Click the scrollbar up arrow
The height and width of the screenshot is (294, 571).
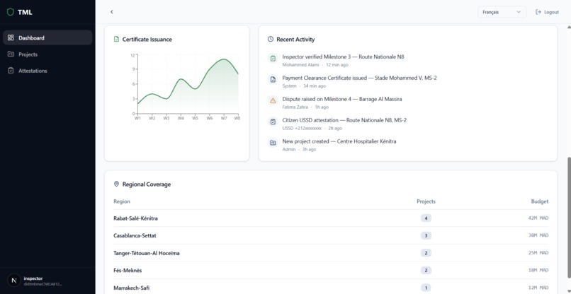[x=569, y=28]
